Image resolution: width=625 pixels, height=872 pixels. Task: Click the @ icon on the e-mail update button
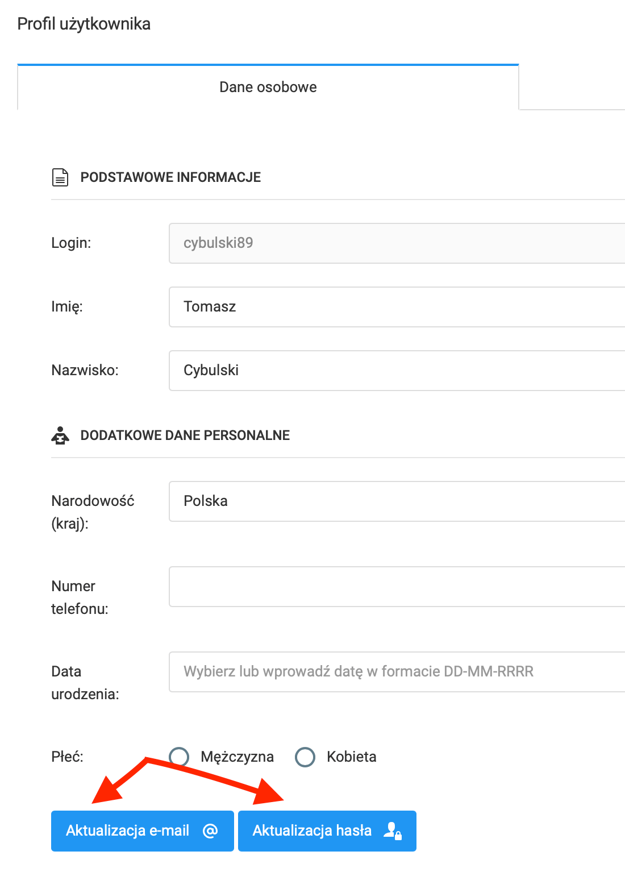pyautogui.click(x=210, y=831)
